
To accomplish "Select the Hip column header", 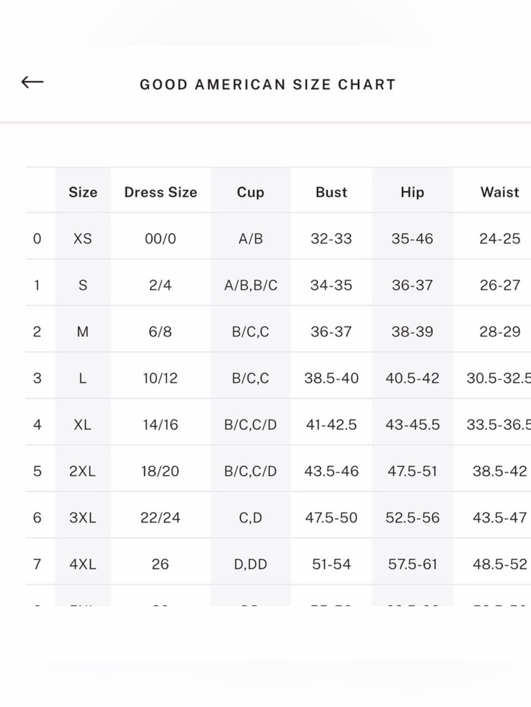I will (x=413, y=193).
